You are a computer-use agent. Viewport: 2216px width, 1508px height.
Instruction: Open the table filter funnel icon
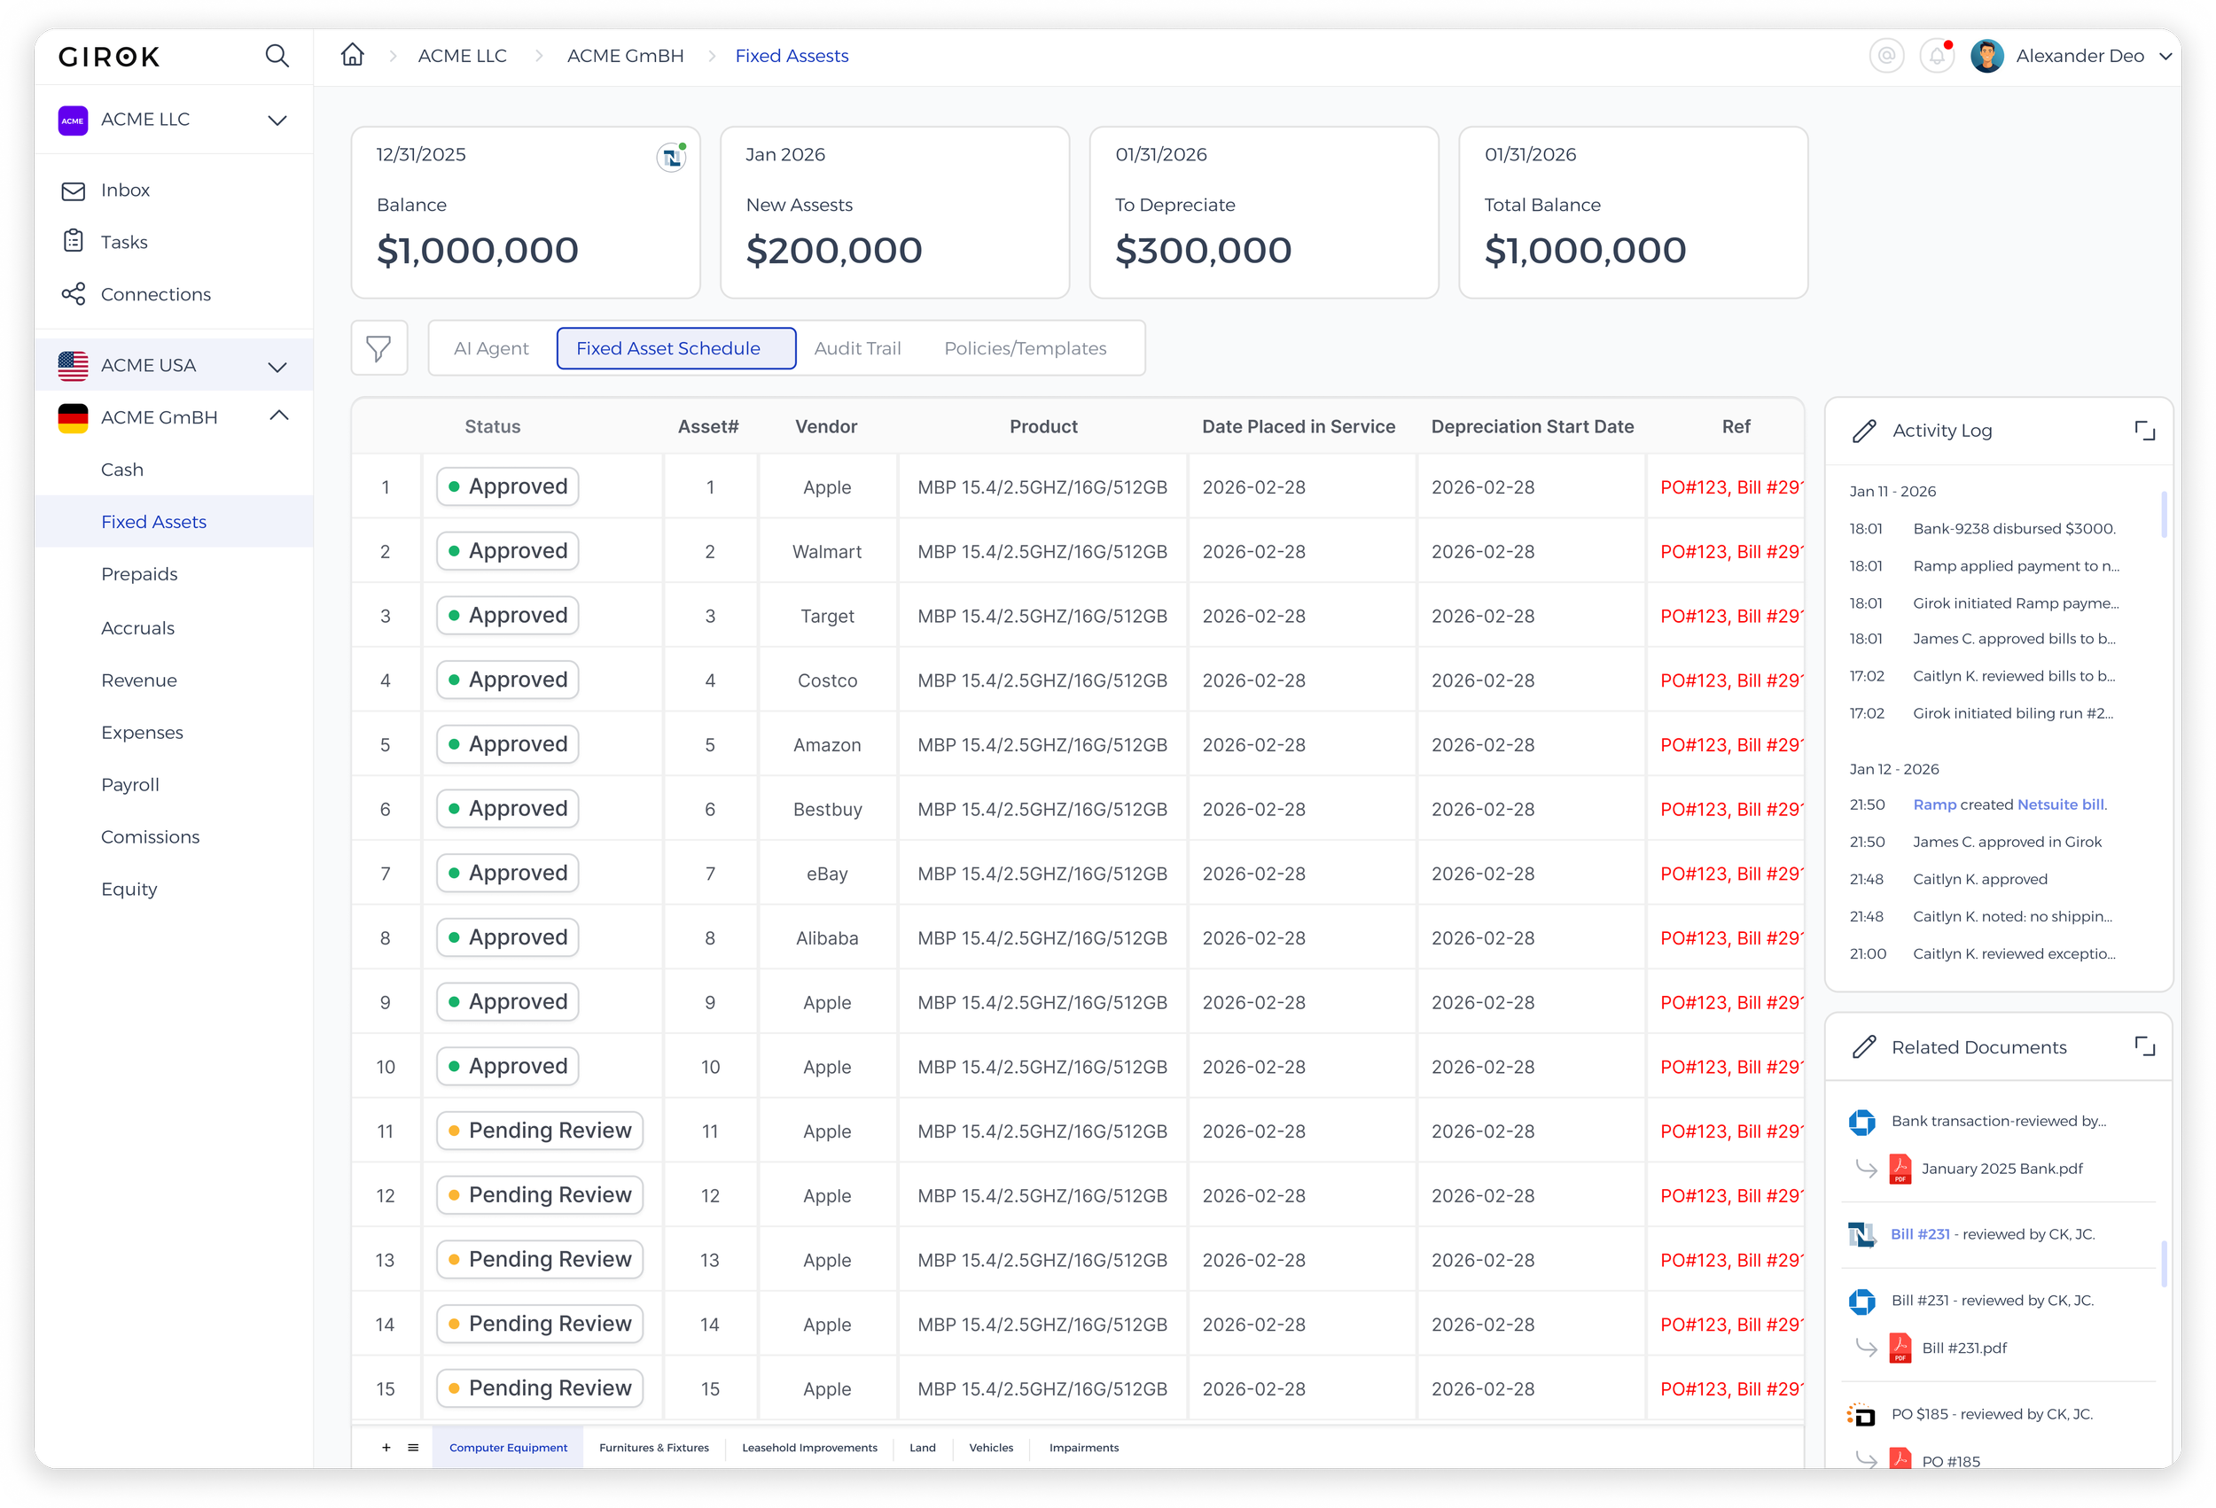(378, 348)
